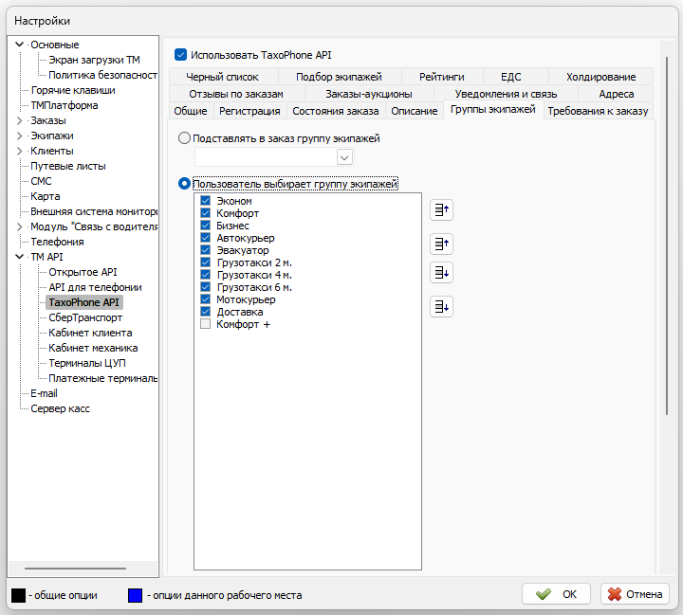The width and height of the screenshot is (683, 615).
Task: Confirm settings with the OK button
Action: 556,594
